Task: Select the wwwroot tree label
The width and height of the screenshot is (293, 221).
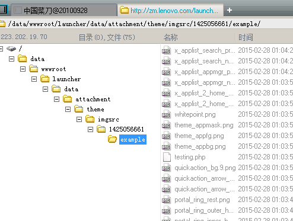Action: [x=53, y=69]
